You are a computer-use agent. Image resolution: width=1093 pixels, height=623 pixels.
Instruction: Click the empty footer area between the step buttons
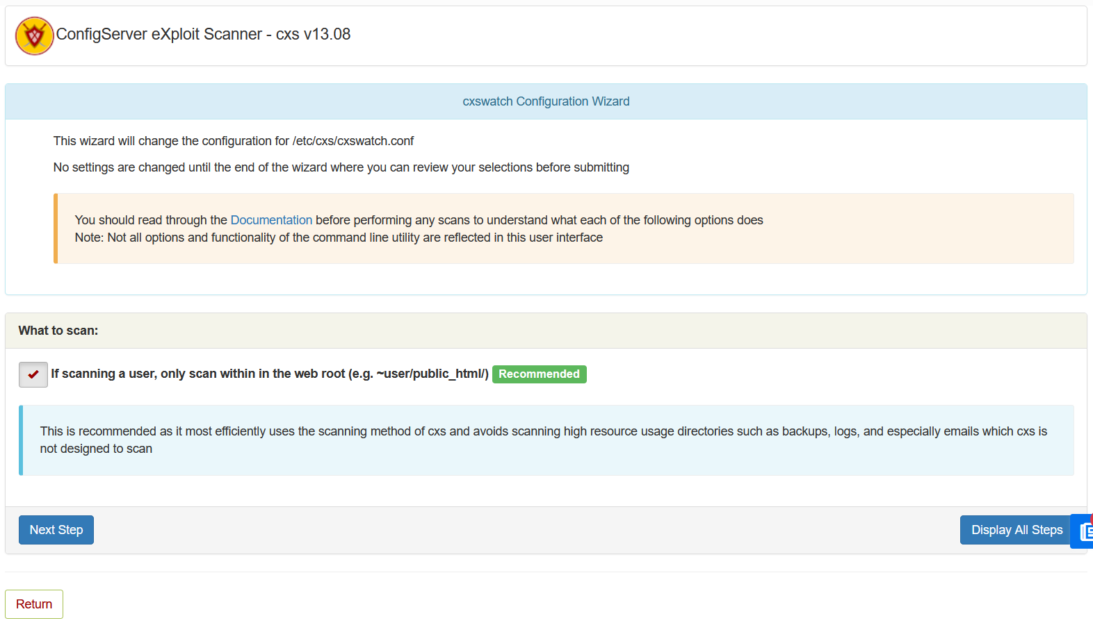(x=521, y=530)
